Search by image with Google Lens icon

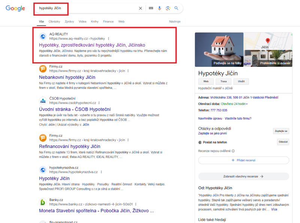pyautogui.click(x=168, y=8)
